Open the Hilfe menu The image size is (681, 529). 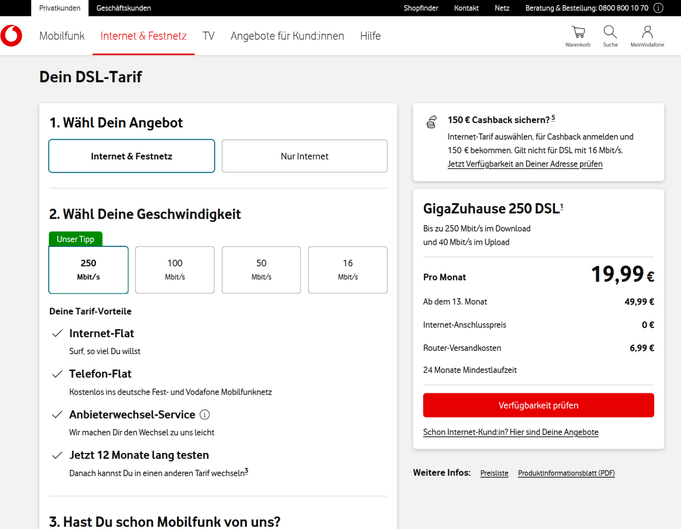point(370,36)
